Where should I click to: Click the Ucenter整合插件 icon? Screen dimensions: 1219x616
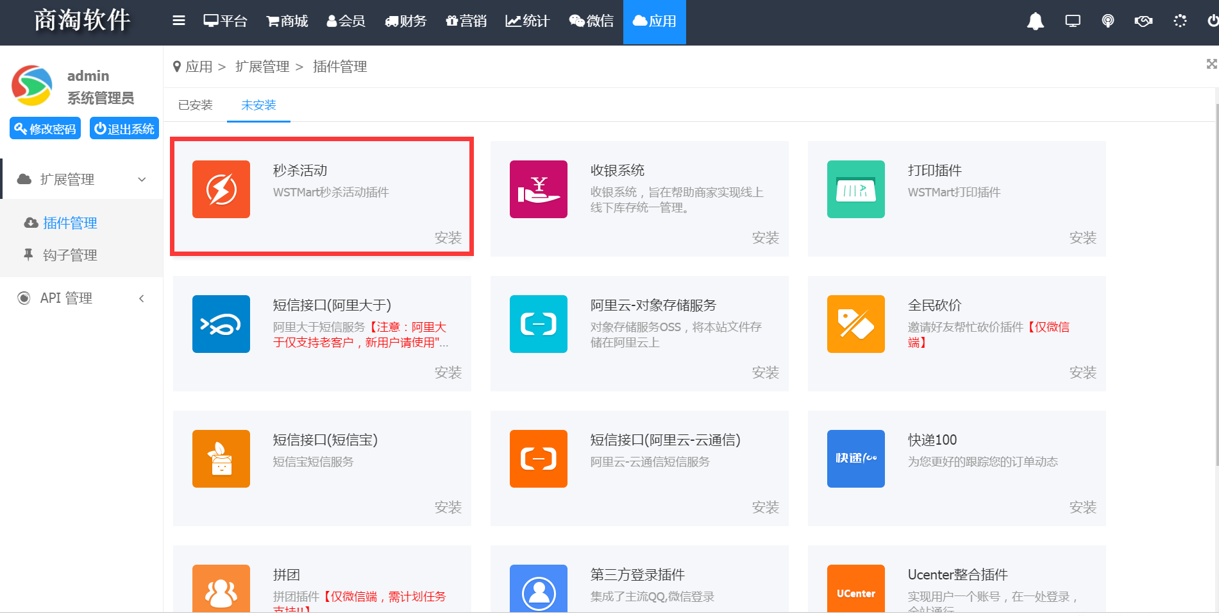click(856, 589)
